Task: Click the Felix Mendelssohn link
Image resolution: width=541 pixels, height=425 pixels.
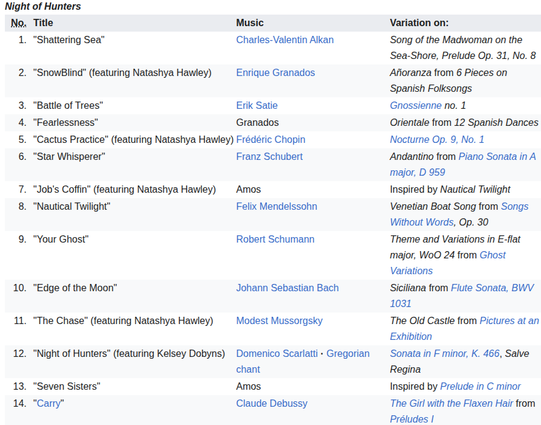Action: [x=277, y=207]
